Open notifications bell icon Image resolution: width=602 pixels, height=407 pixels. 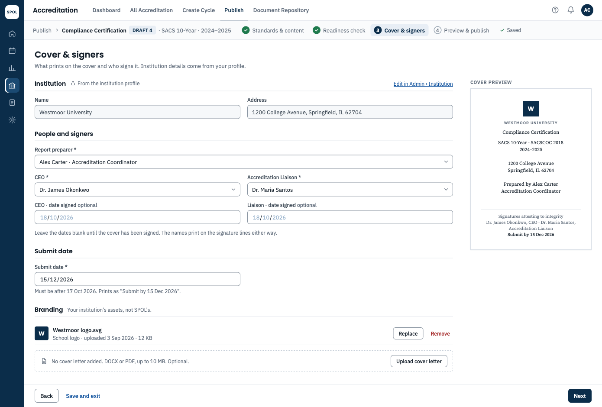[x=571, y=10]
